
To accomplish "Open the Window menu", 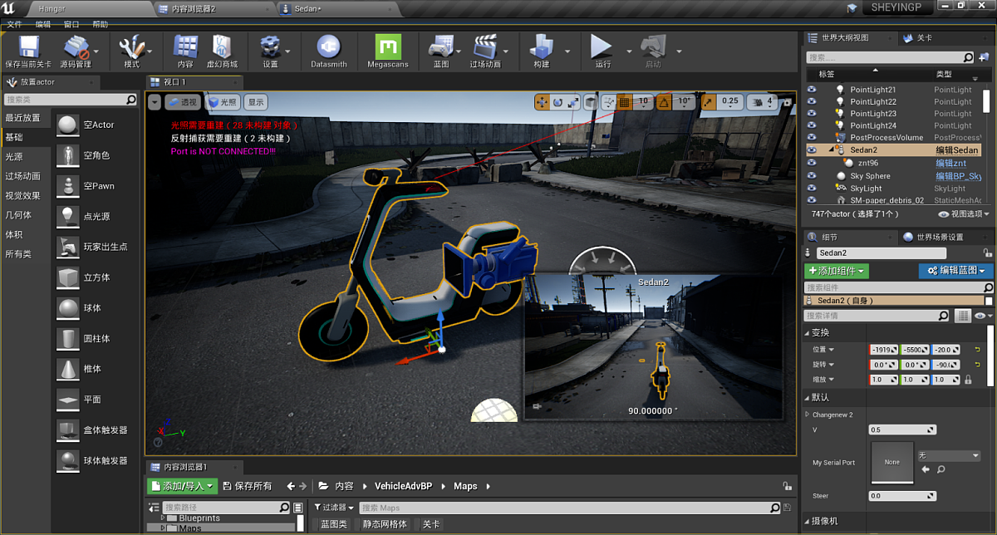I will tap(72, 25).
